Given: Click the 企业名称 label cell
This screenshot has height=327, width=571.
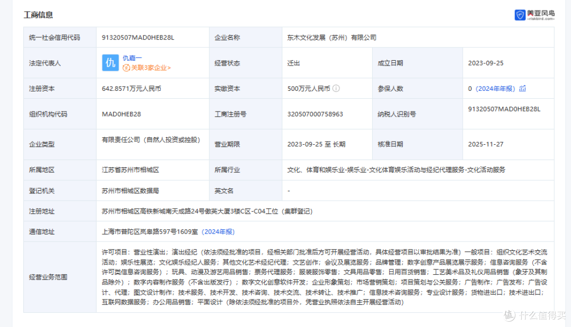Looking at the screenshot, I should [x=246, y=38].
